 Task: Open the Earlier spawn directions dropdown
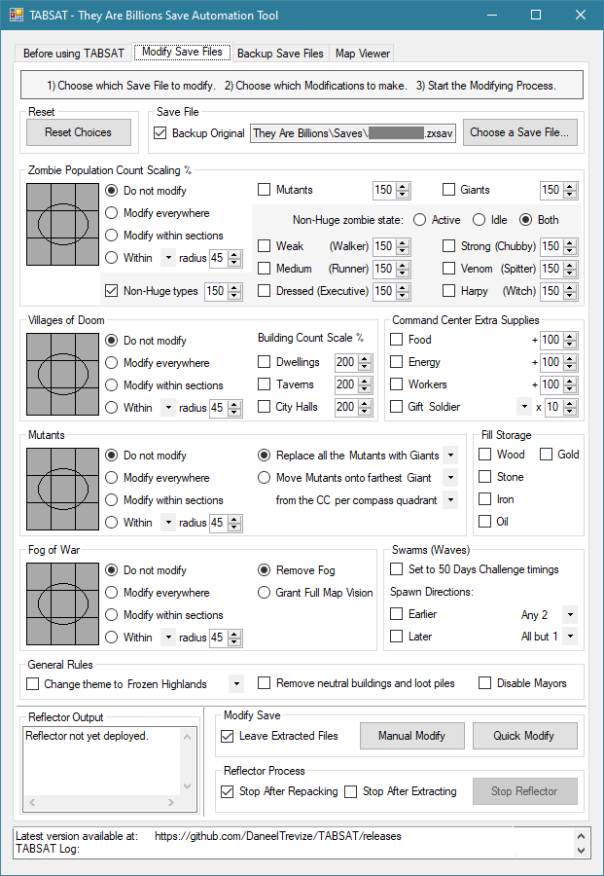click(x=569, y=614)
